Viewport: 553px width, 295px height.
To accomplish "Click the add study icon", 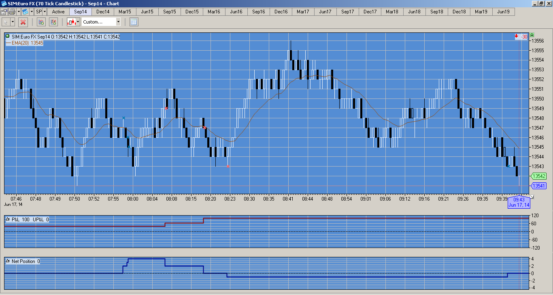I will [40, 22].
